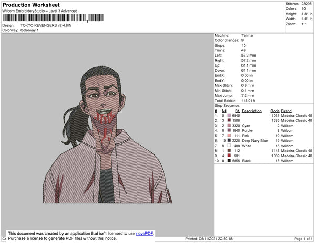The width and height of the screenshot is (315, 243).
Task: Click the Width value '4.51 in'
Action: pyautogui.click(x=307, y=19)
